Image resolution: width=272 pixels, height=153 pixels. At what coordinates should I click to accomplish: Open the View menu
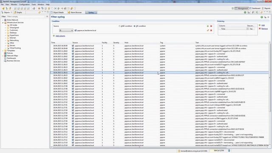7,5
